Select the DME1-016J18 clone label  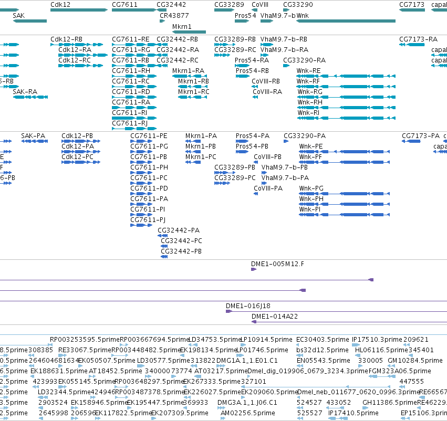point(248,306)
